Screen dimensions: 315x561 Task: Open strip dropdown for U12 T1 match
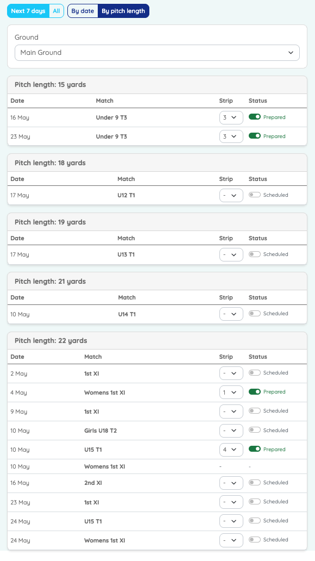click(x=231, y=195)
